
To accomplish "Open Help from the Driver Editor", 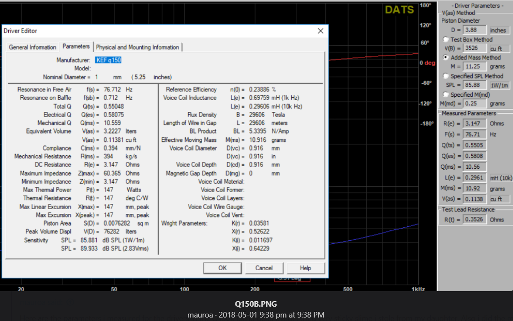I will (305, 268).
